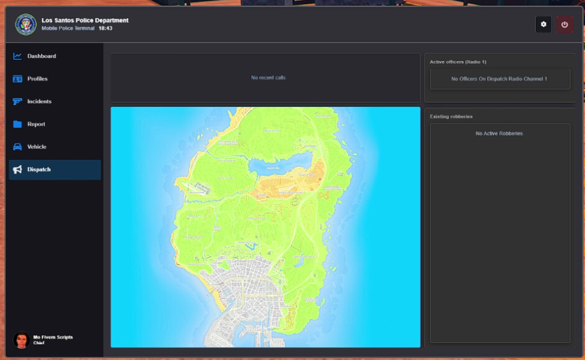Open settings with the gear icon
Viewport: 585px width, 360px height.
pyautogui.click(x=543, y=24)
